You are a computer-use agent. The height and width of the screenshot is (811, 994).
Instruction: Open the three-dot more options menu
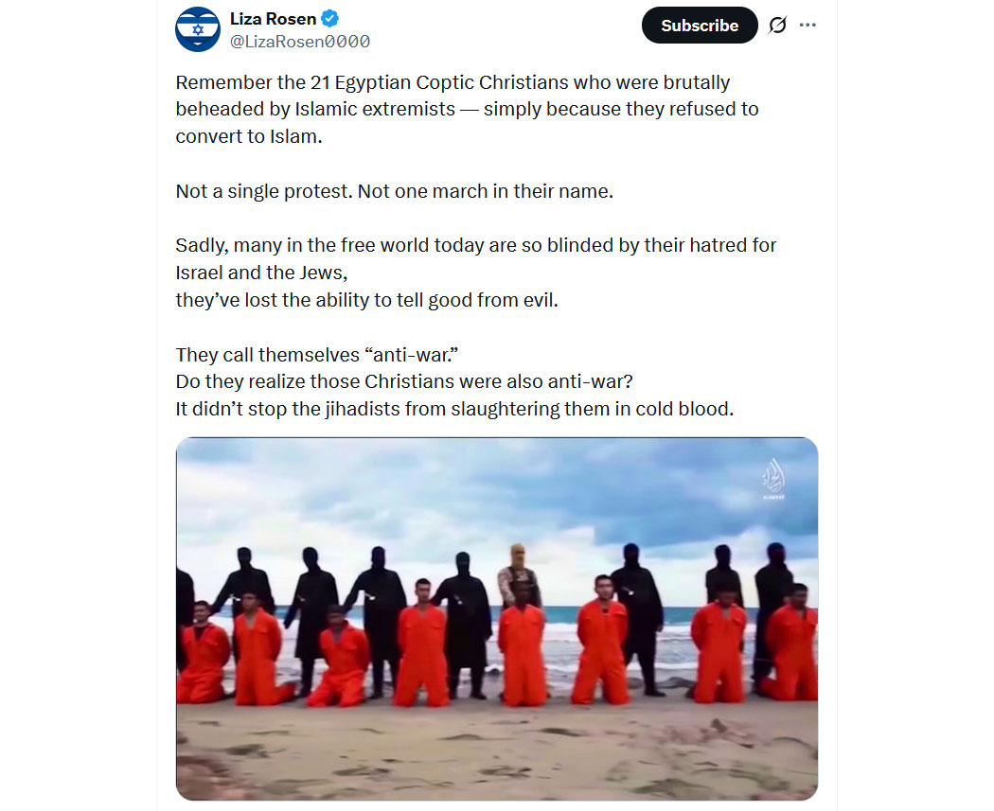tap(808, 26)
